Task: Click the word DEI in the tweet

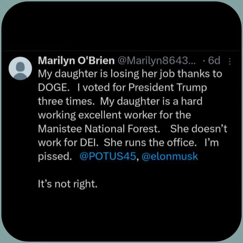Action: click(89, 142)
